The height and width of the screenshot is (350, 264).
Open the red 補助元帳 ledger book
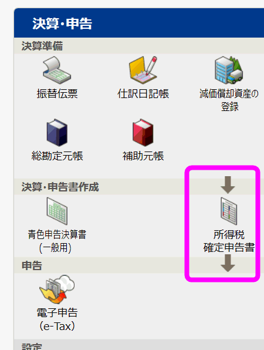[143, 133]
